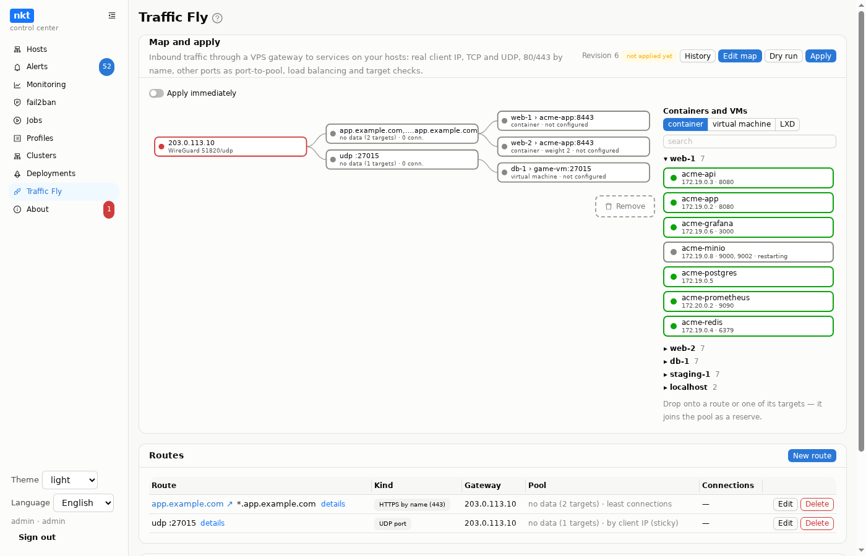This screenshot has height=556, width=866.
Task: Enable the Apply immediately toggle
Action: 156,93
